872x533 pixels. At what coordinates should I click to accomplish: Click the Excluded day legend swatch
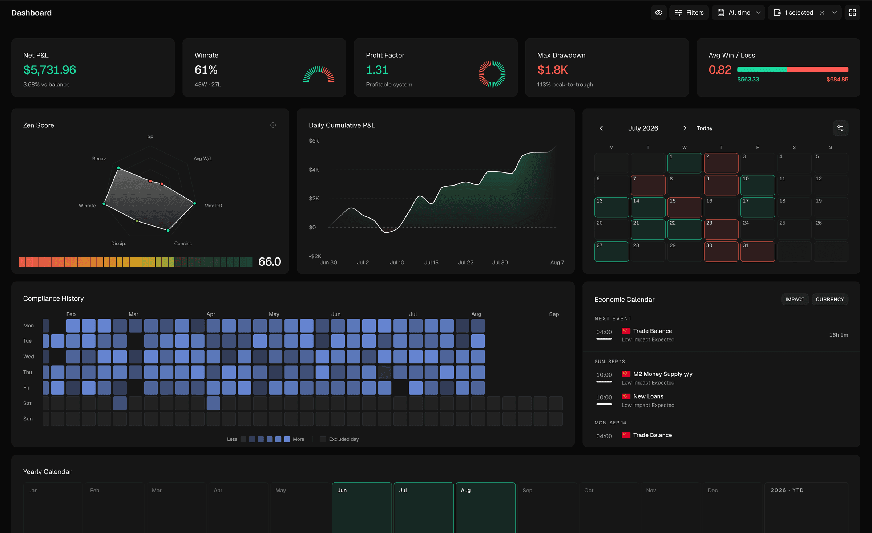pos(323,439)
